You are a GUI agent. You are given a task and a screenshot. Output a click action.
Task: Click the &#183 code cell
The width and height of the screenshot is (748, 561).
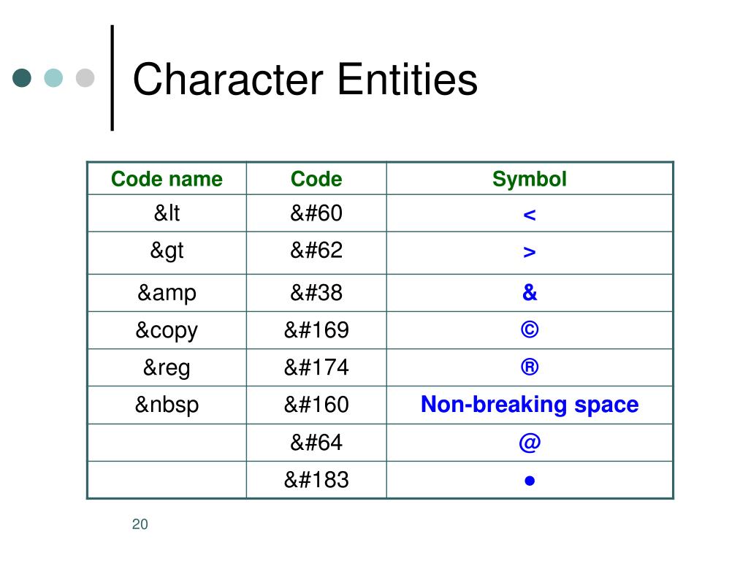[x=316, y=480]
